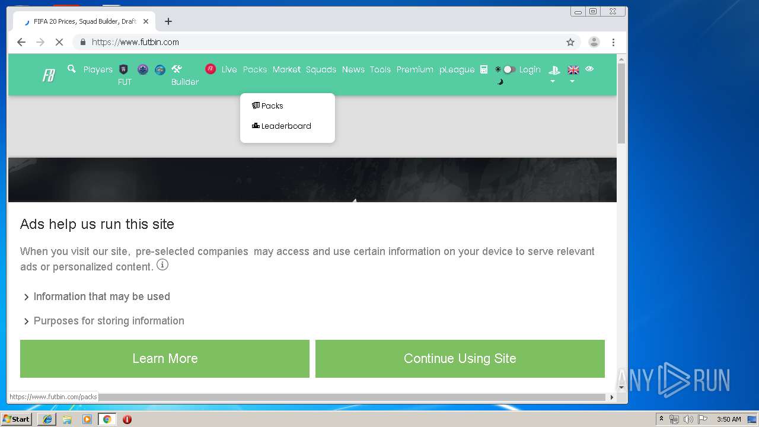Open Packs navbar menu
This screenshot has width=759, height=427.
pos(255,69)
